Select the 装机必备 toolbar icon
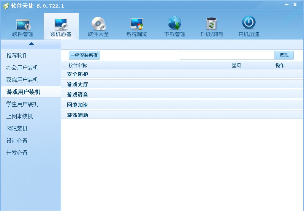304x219 pixels. 61,26
